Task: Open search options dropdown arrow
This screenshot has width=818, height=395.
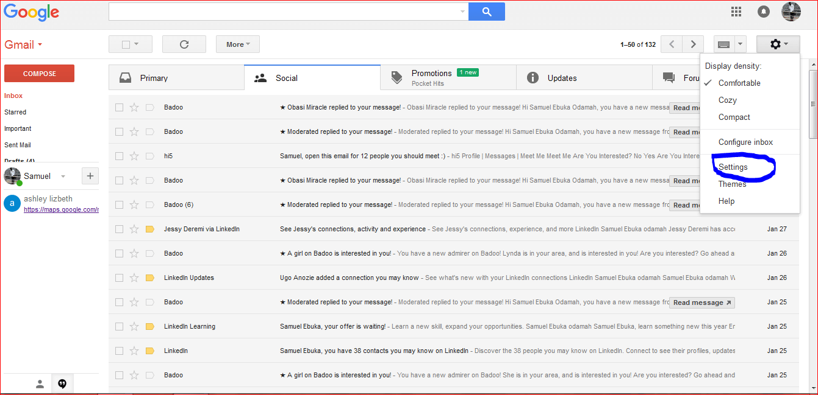Action: [462, 12]
